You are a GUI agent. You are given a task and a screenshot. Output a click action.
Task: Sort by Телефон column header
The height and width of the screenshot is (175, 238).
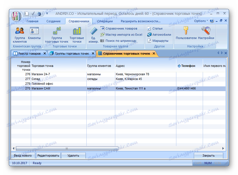click(x=189, y=66)
